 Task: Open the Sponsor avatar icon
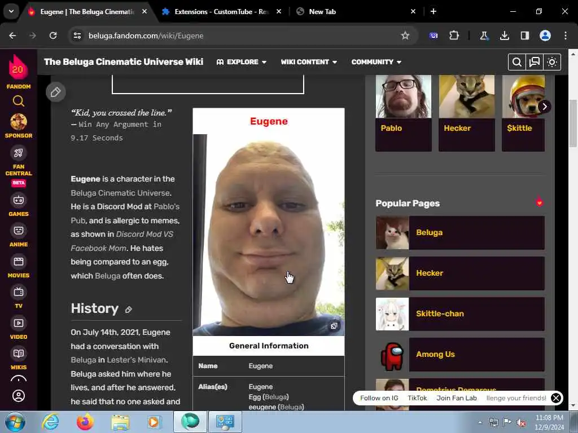[x=19, y=122]
